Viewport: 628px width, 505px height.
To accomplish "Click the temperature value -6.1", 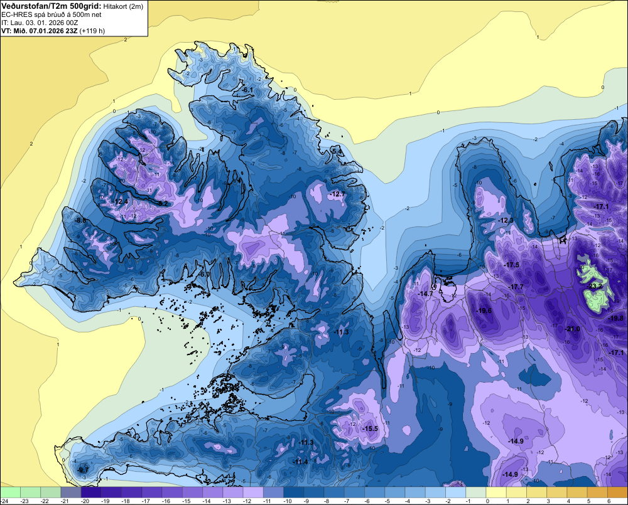I will click(x=247, y=90).
